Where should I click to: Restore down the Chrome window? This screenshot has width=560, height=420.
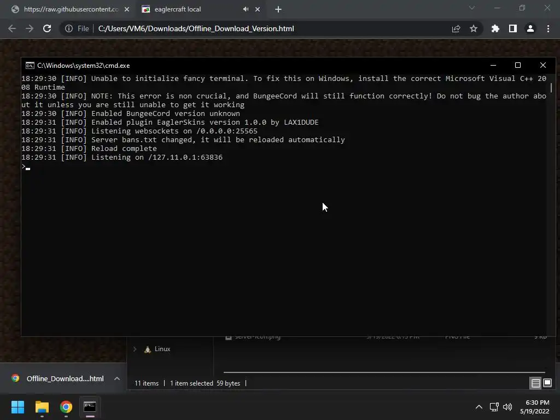click(x=522, y=8)
